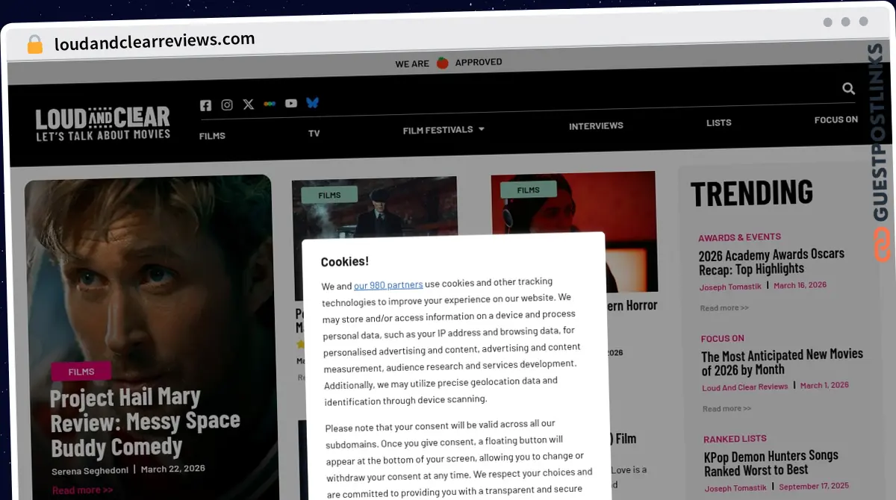Open the pink 'Focus On' trending category label
Image resolution: width=896 pixels, height=500 pixels.
(x=722, y=338)
